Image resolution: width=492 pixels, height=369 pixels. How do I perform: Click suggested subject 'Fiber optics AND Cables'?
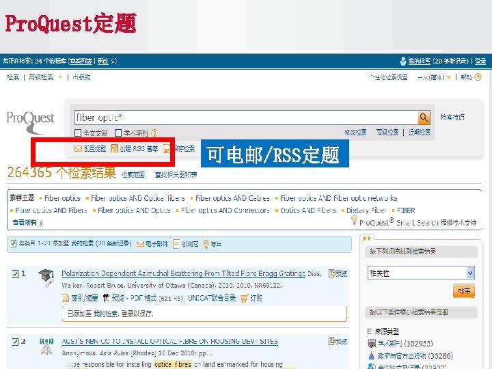coord(232,198)
